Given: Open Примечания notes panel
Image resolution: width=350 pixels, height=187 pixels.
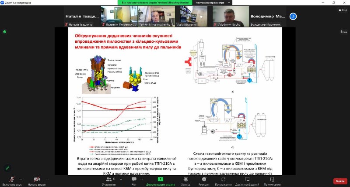Looking at the screenshot, I should coord(272,181).
